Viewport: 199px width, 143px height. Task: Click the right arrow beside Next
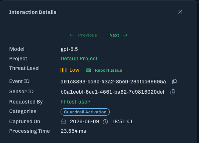tap(126, 35)
